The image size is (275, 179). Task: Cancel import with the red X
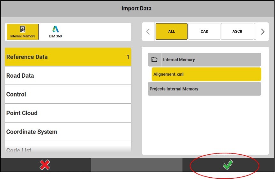pyautogui.click(x=45, y=165)
